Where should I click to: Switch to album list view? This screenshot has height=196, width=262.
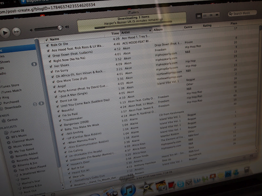(205, 16)
